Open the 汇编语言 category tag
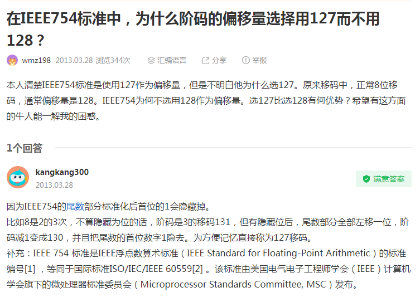Image resolution: width=420 pixels, height=297 pixels. point(171,60)
